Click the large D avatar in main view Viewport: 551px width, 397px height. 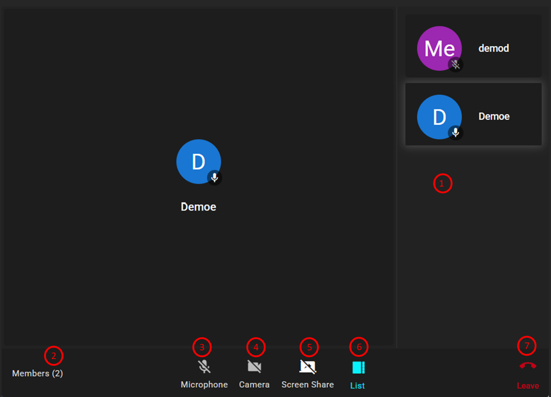pos(198,161)
